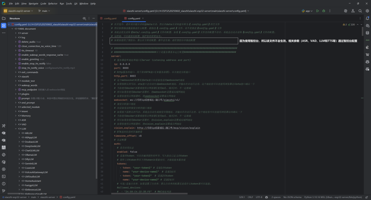371x200 pixels.
Task: Start debugging with the green bug icon
Action: point(324,11)
